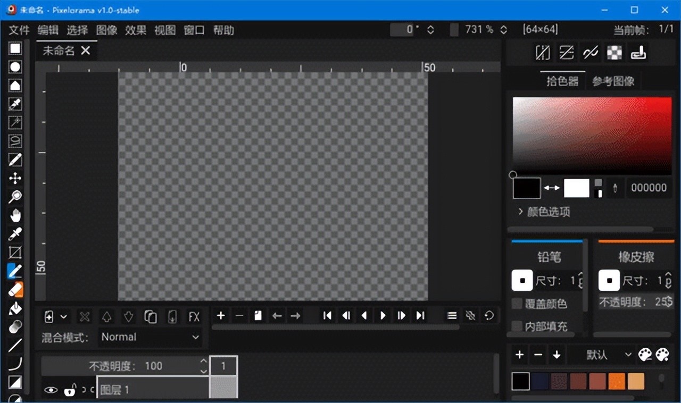This screenshot has width=681, height=403.
Task: Select the Move tool
Action: (x=15, y=178)
